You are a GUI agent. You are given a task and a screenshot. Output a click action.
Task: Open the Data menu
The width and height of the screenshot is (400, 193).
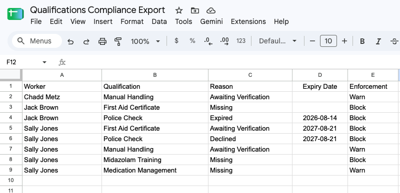pyautogui.click(x=159, y=21)
